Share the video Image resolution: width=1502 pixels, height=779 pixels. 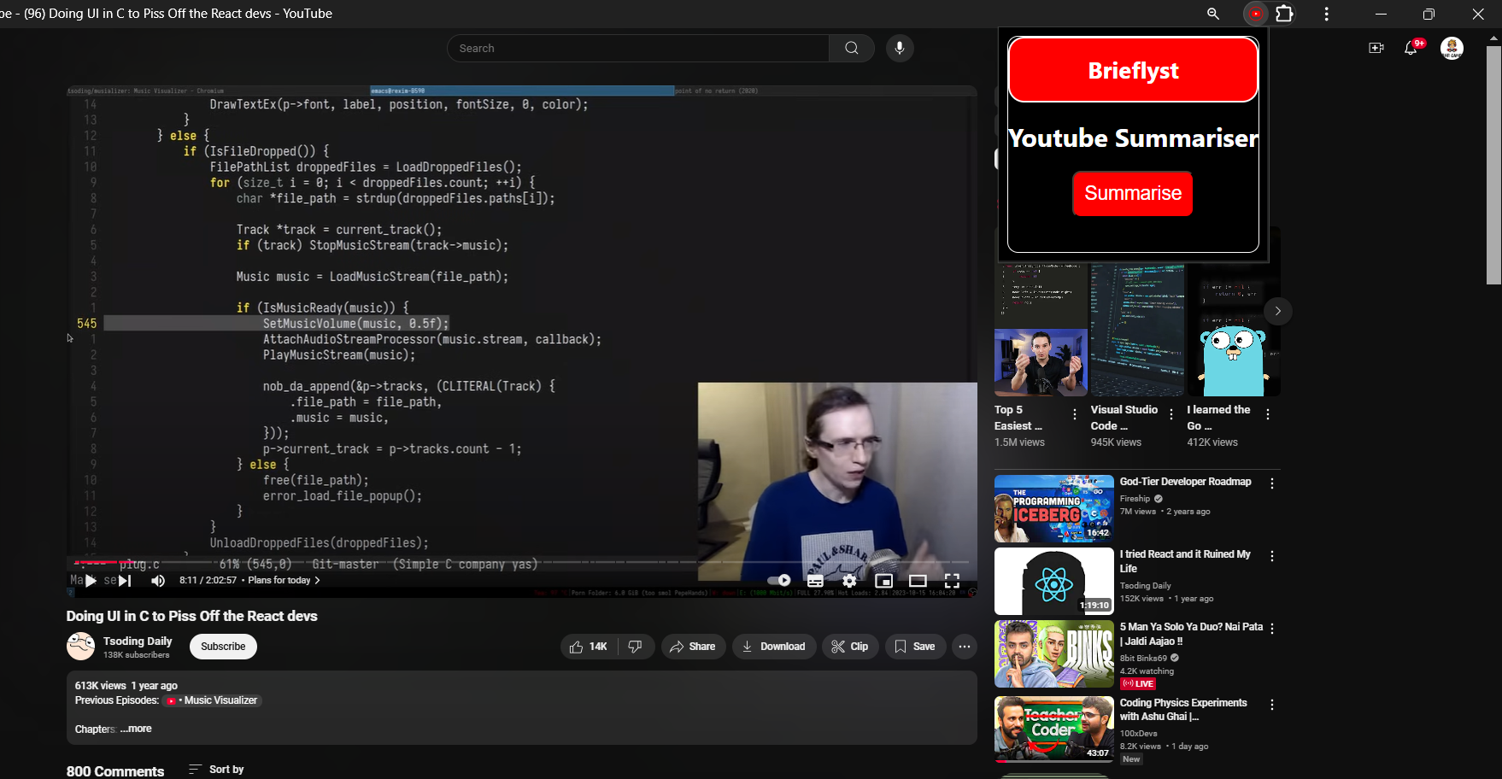(693, 647)
